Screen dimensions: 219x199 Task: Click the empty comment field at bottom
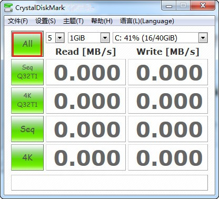coord(109,183)
